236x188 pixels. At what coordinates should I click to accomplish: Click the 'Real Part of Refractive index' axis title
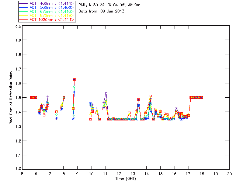click(x=11, y=97)
